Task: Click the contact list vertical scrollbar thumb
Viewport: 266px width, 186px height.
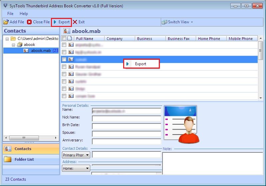Action: pos(261,50)
